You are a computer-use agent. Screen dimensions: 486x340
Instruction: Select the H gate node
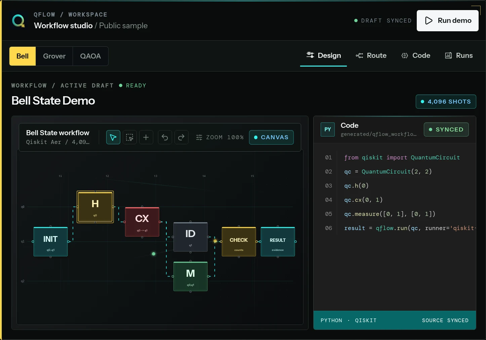95,207
